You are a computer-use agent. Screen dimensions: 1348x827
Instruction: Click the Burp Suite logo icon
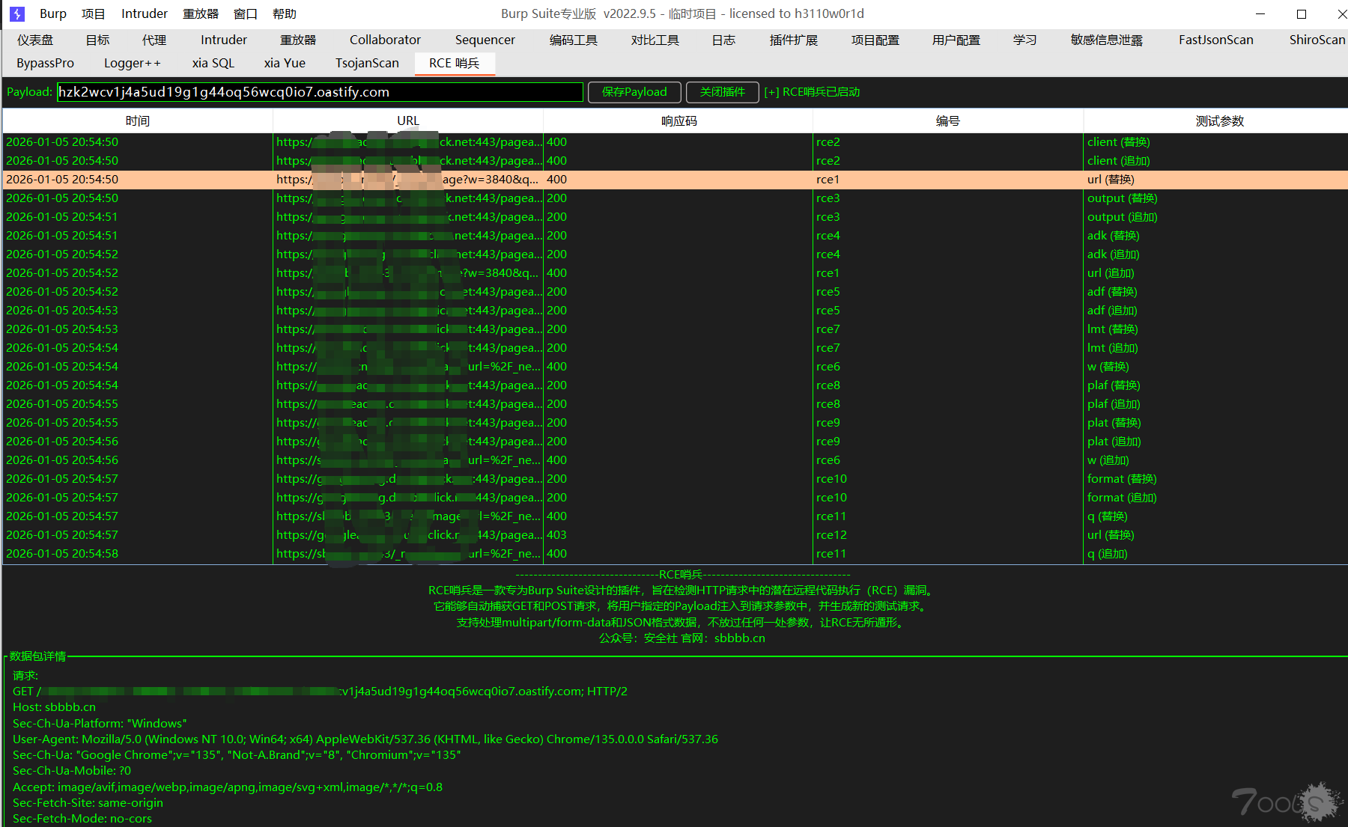tap(17, 14)
